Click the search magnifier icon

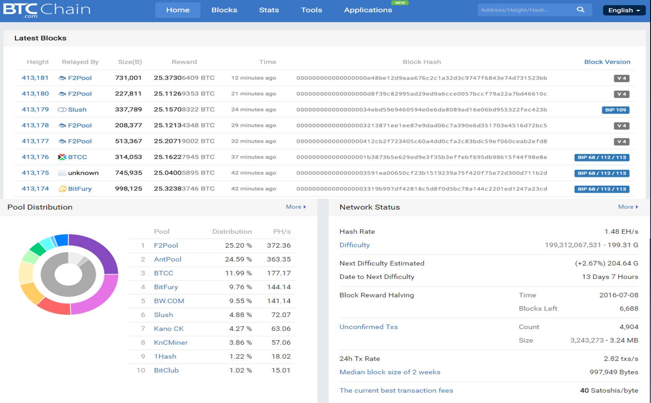pos(580,9)
